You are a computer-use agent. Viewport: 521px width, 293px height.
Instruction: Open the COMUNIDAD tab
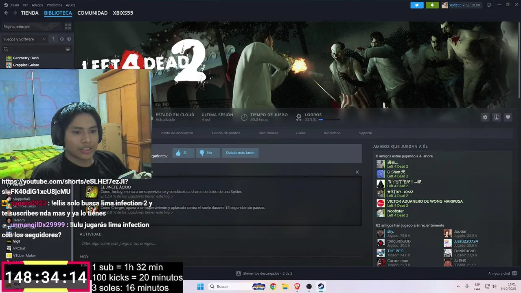click(92, 13)
